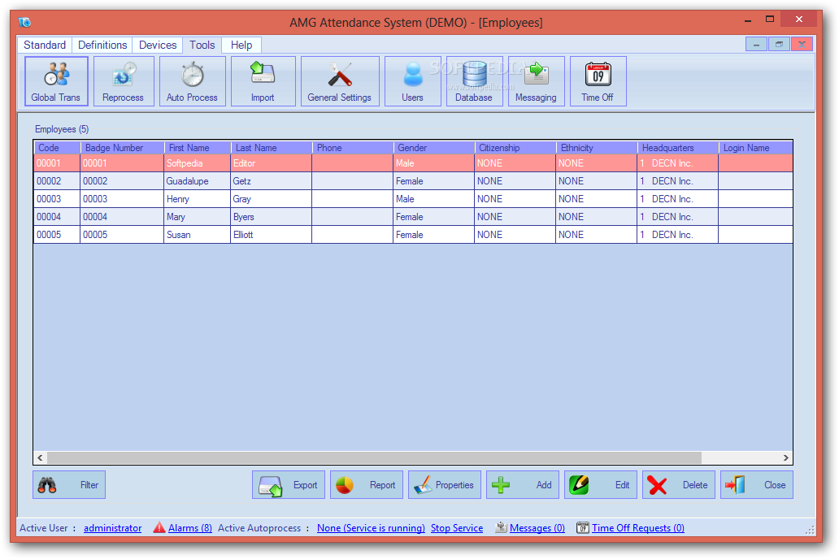This screenshot has width=839, height=559.
Task: Sort by Gender column header
Action: coord(434,148)
